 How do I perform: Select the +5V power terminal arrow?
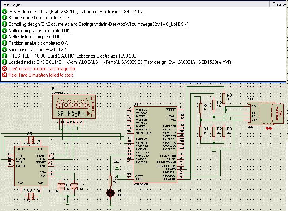(117, 168)
